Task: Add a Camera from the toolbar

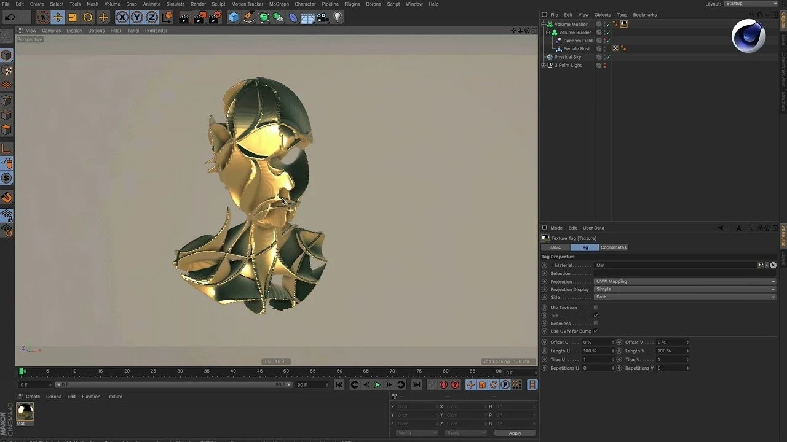Action: 322,17
